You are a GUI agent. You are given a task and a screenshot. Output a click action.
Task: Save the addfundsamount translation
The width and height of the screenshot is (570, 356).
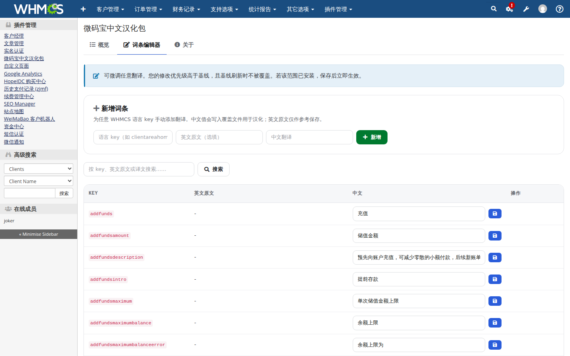495,236
